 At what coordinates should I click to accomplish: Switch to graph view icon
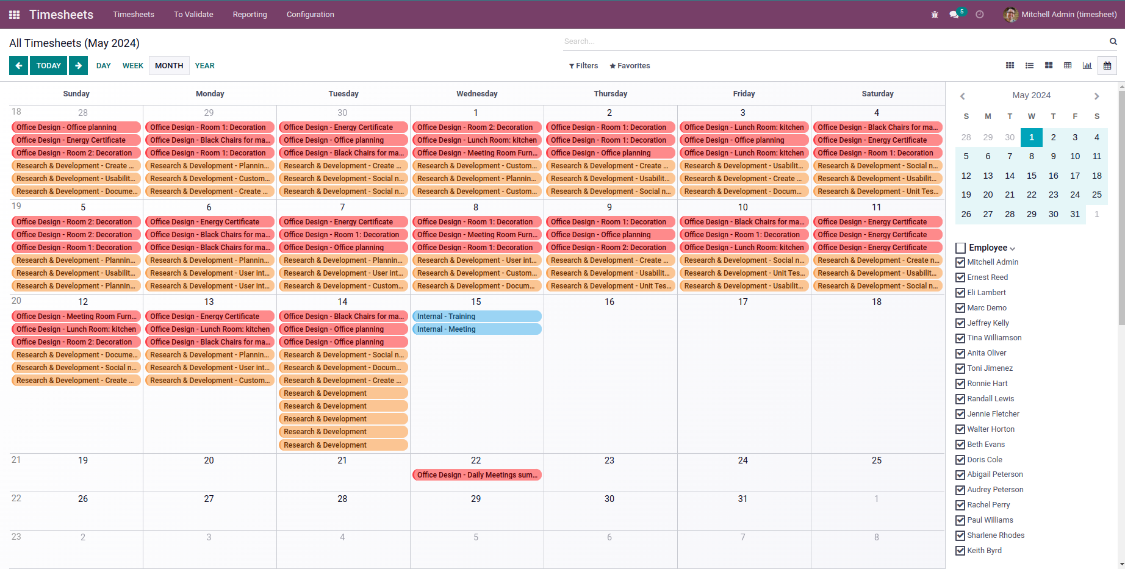click(x=1087, y=66)
